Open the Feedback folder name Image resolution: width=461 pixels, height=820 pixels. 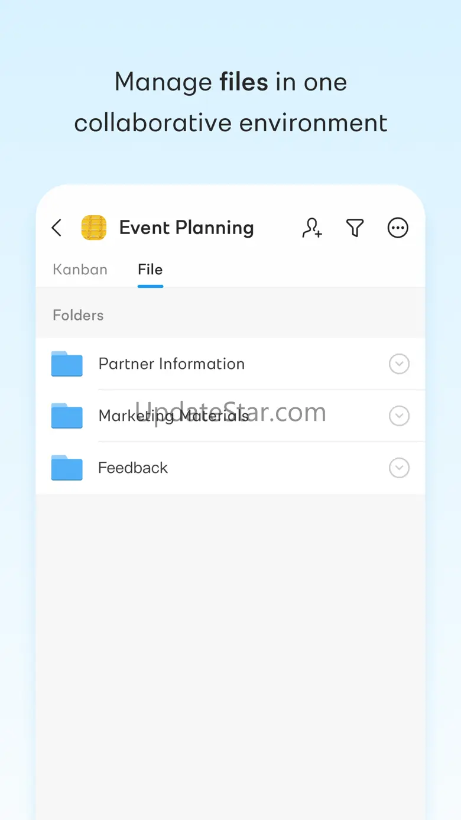[x=133, y=468]
